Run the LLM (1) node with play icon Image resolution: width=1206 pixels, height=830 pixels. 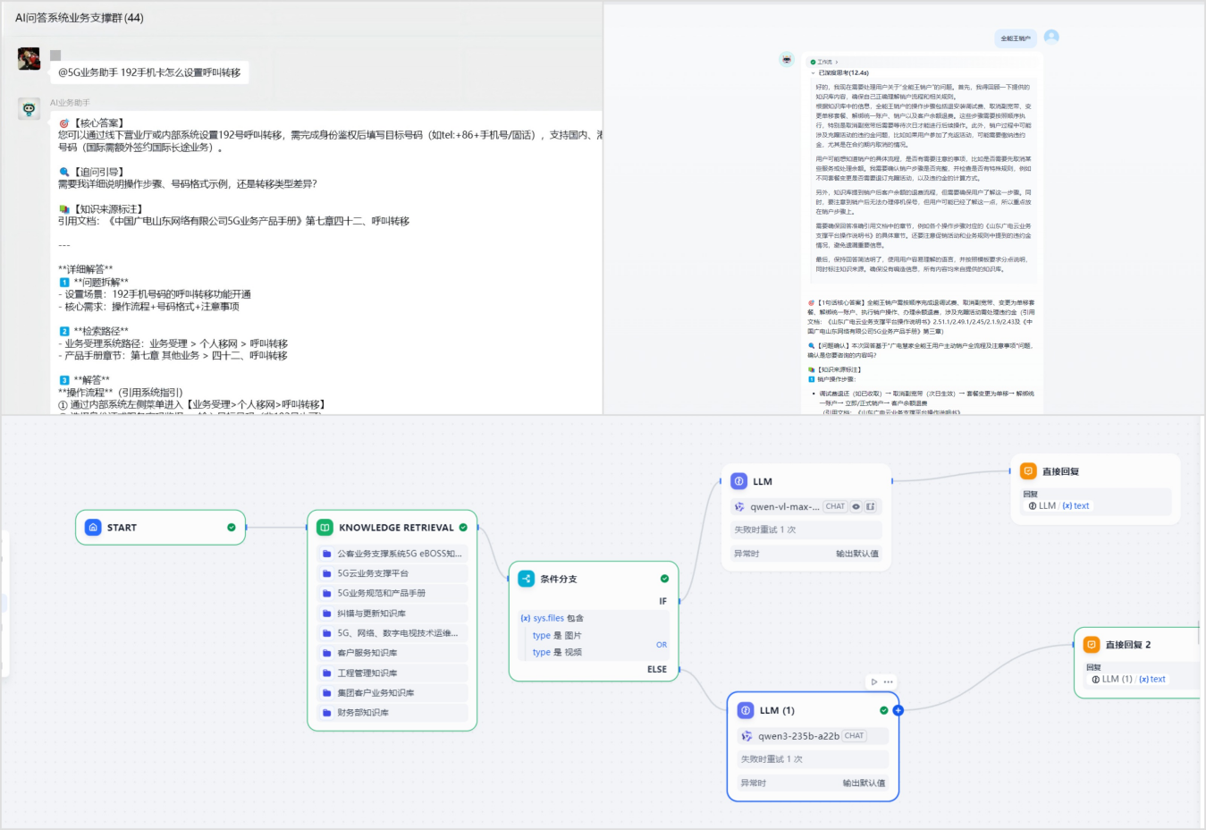(x=873, y=682)
